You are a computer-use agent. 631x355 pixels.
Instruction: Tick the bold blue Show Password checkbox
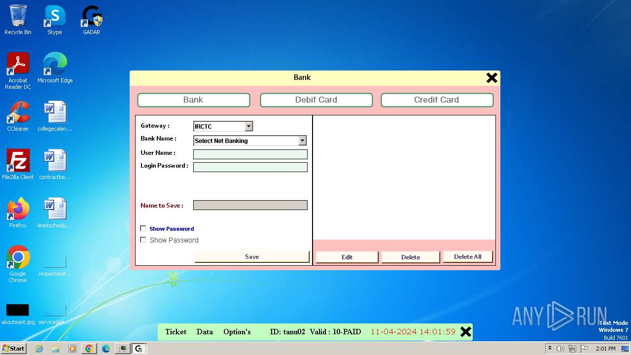pos(143,228)
